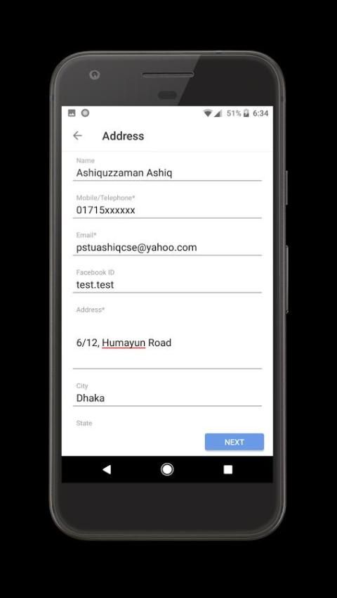Open recent apps with the square button
337x598 pixels.
(x=227, y=469)
